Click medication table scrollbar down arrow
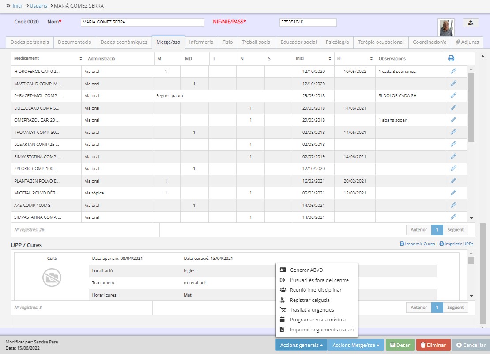Screen dimensions: 490x354 pos(471,218)
